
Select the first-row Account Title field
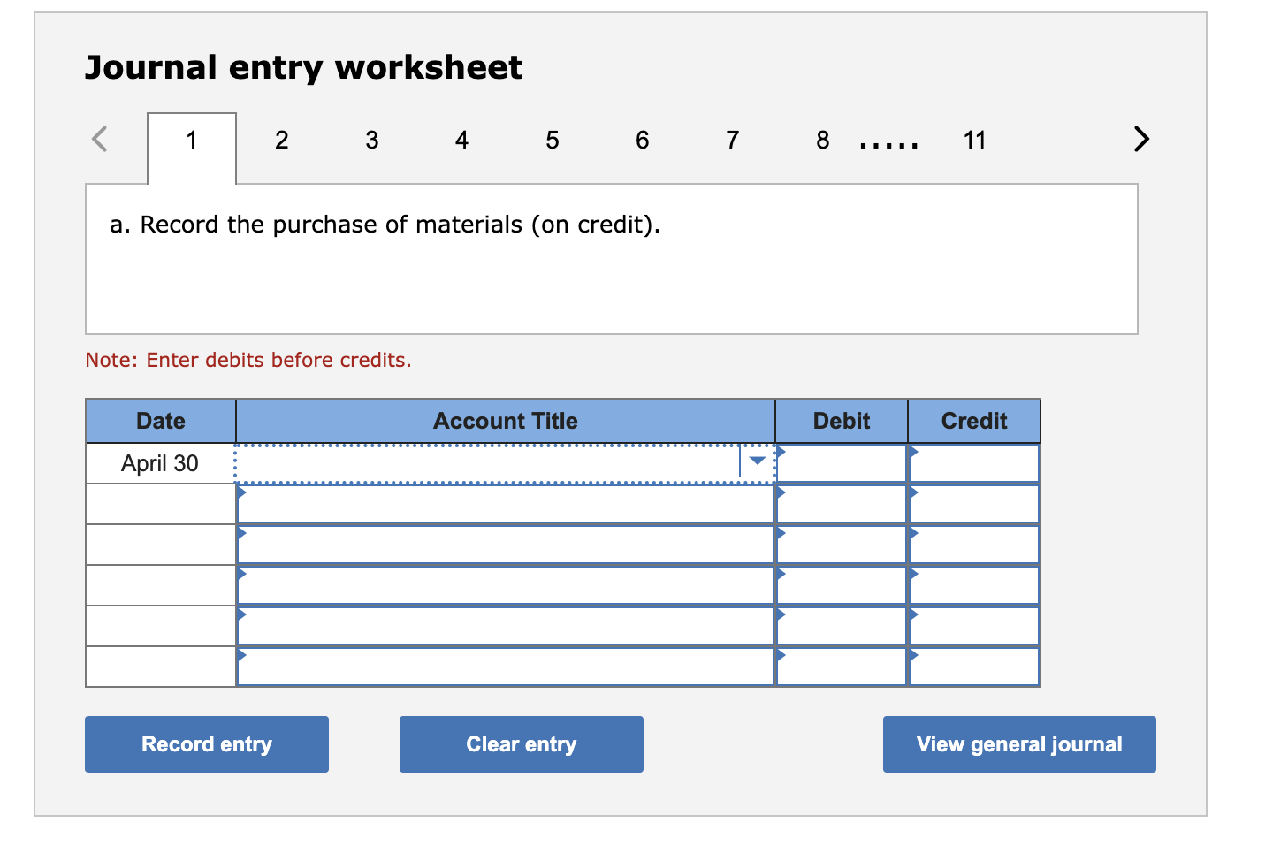(x=505, y=463)
